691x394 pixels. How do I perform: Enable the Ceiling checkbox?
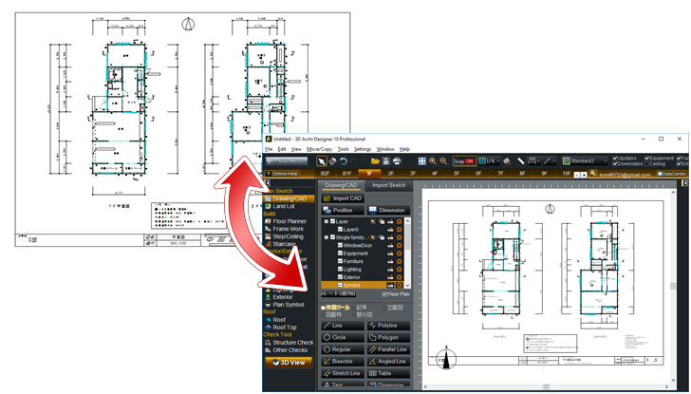click(x=647, y=164)
